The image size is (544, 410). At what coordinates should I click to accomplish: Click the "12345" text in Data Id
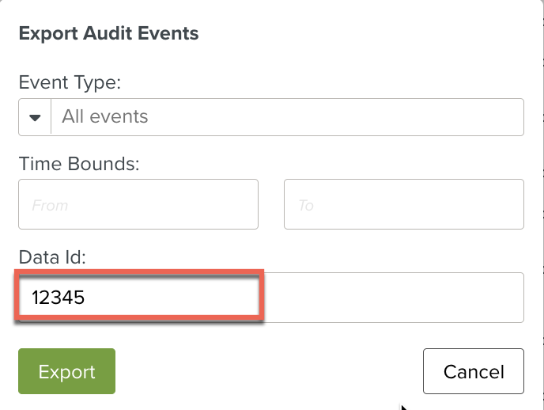[58, 298]
